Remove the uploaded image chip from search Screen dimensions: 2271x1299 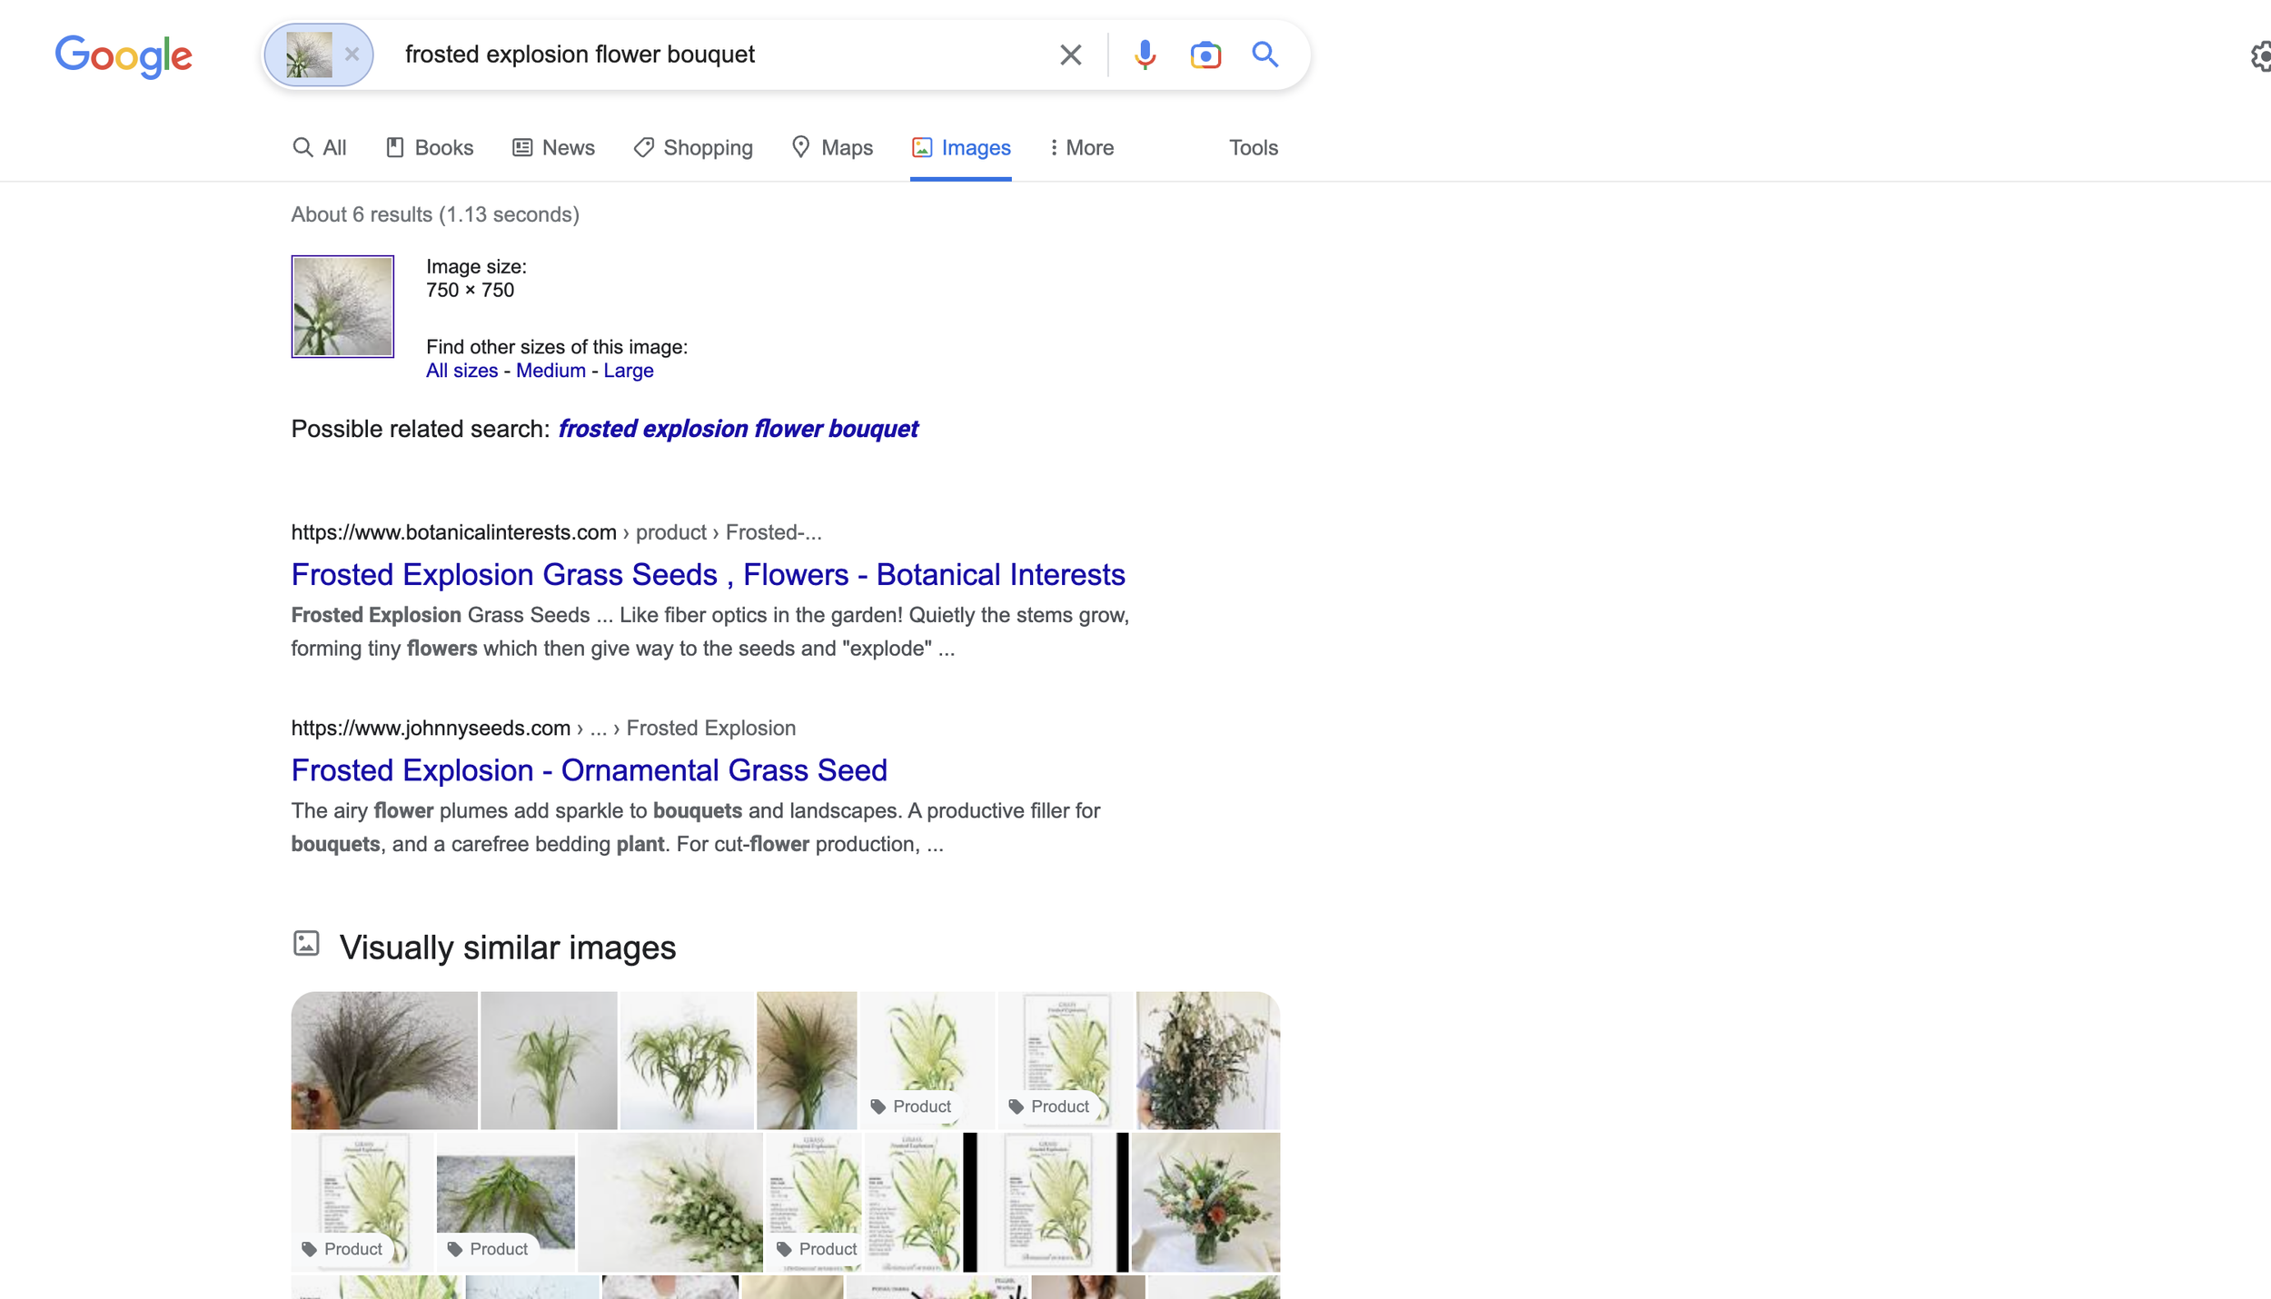click(x=352, y=55)
